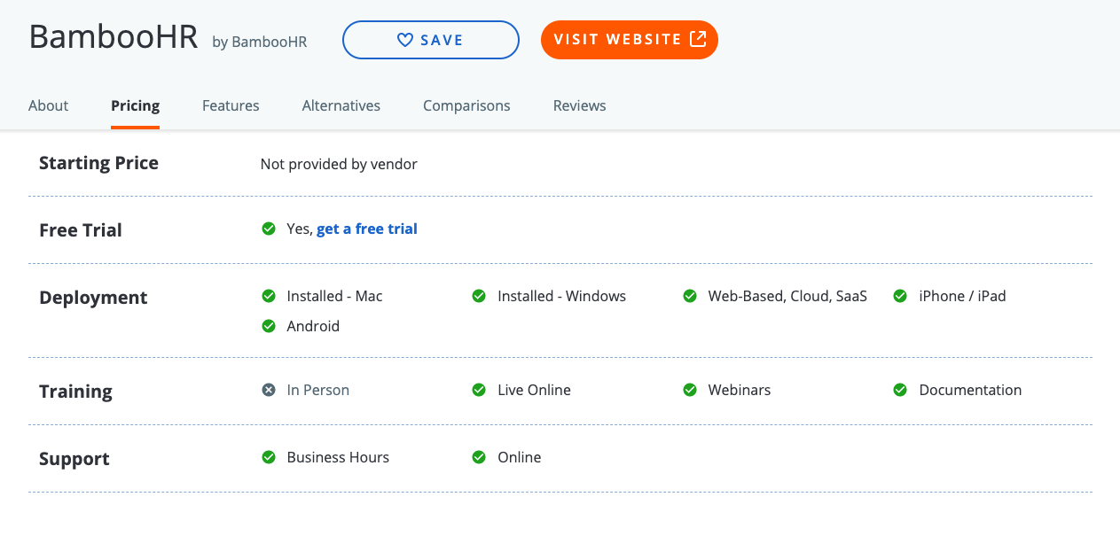1120x551 pixels.
Task: Click check icon next to Installed - Mac
Action: point(269,296)
